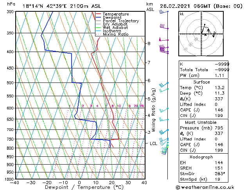Select the Dry Adiabat legend entry
The height and width of the screenshot is (190, 246).
[115, 24]
